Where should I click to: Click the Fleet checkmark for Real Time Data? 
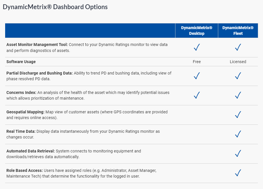(238, 134)
